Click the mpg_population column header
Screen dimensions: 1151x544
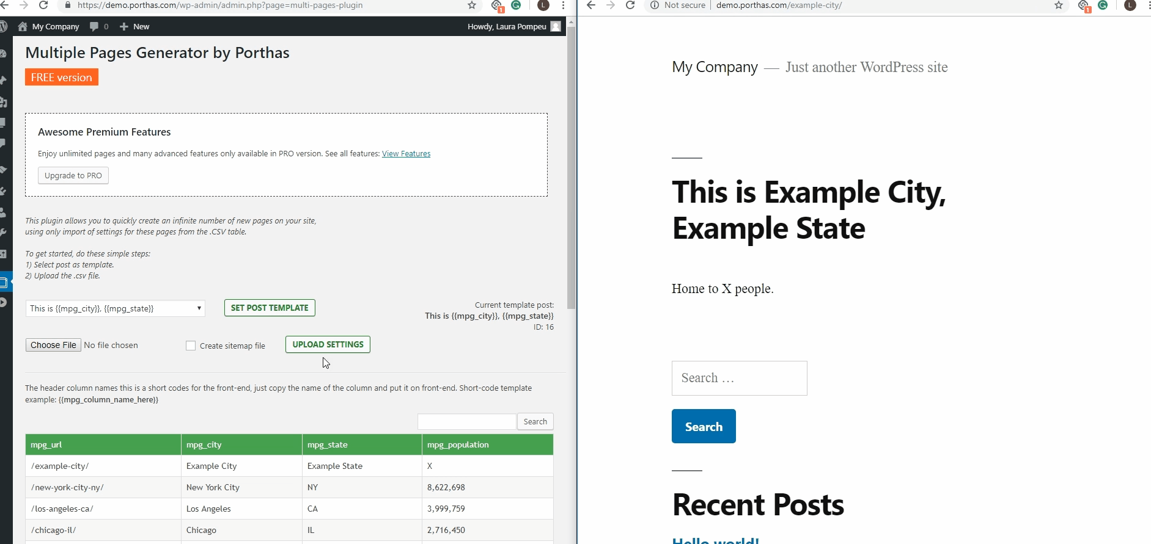[488, 444]
